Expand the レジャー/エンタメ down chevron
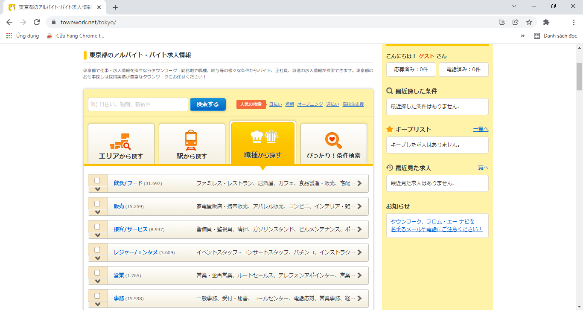Image resolution: width=583 pixels, height=310 pixels. click(x=98, y=258)
